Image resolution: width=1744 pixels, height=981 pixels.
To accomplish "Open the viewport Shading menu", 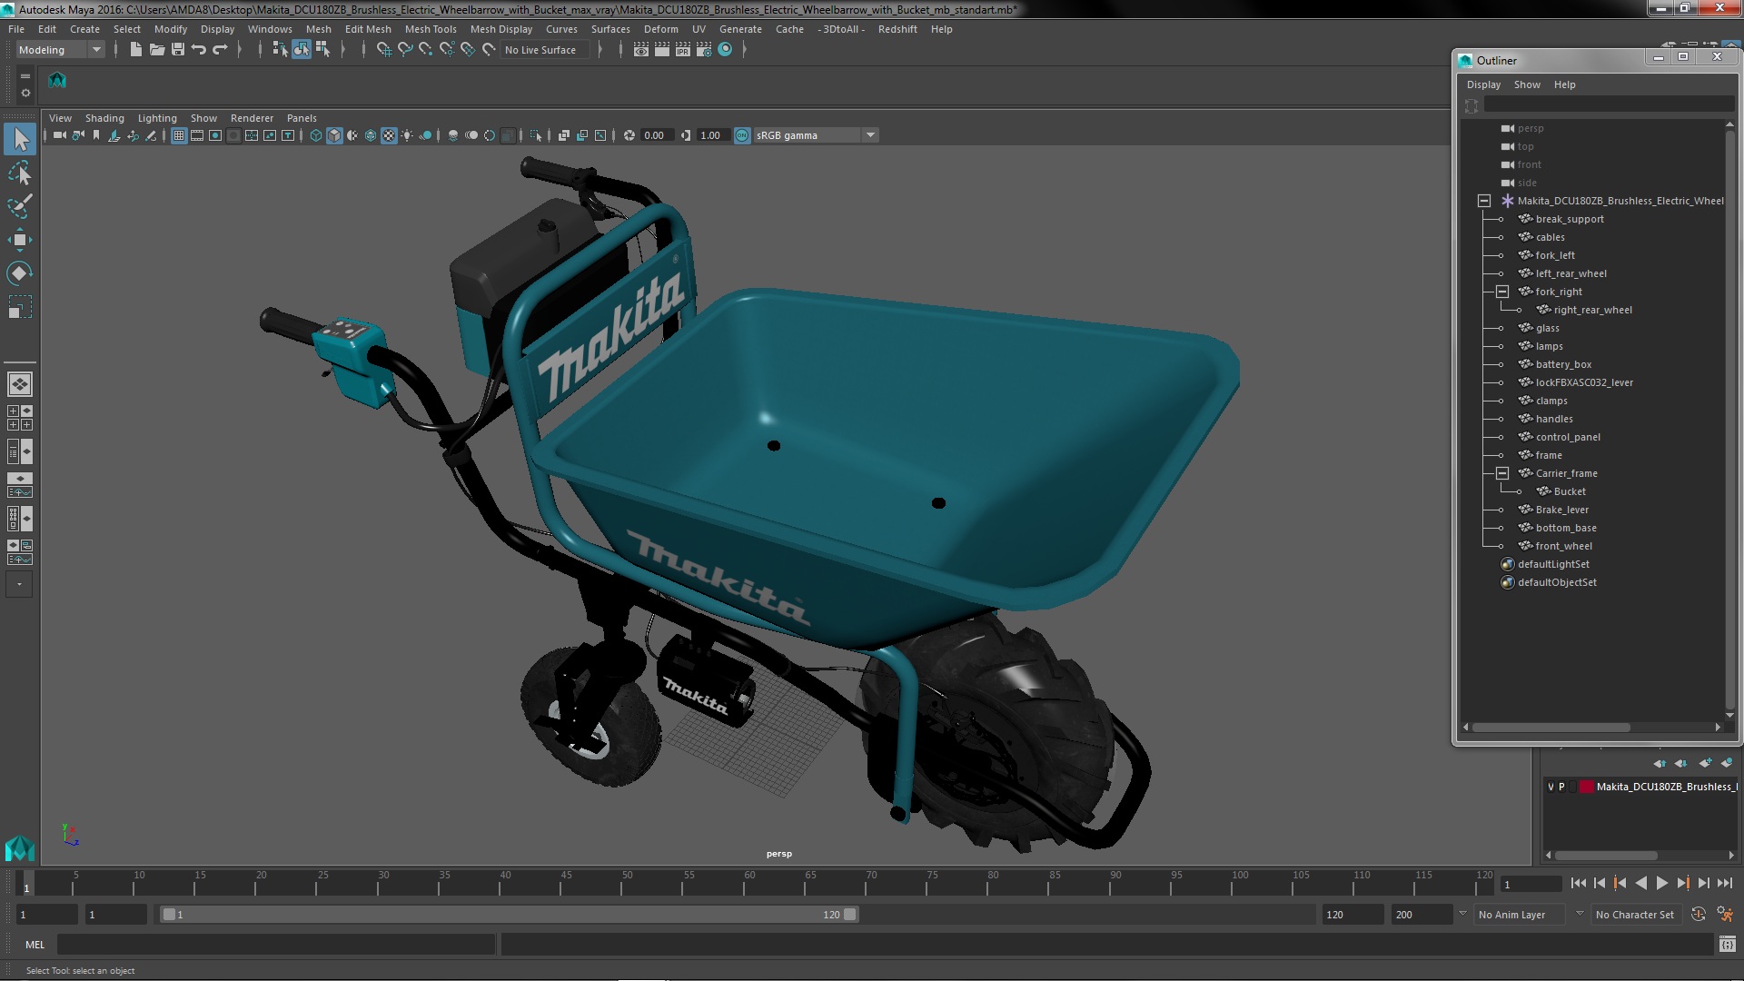I will [104, 118].
